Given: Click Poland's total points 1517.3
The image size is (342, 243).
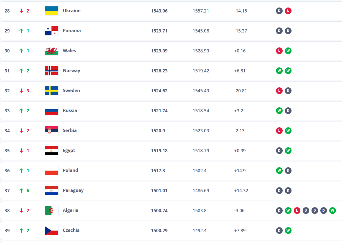Looking at the screenshot, I should pos(158,171).
